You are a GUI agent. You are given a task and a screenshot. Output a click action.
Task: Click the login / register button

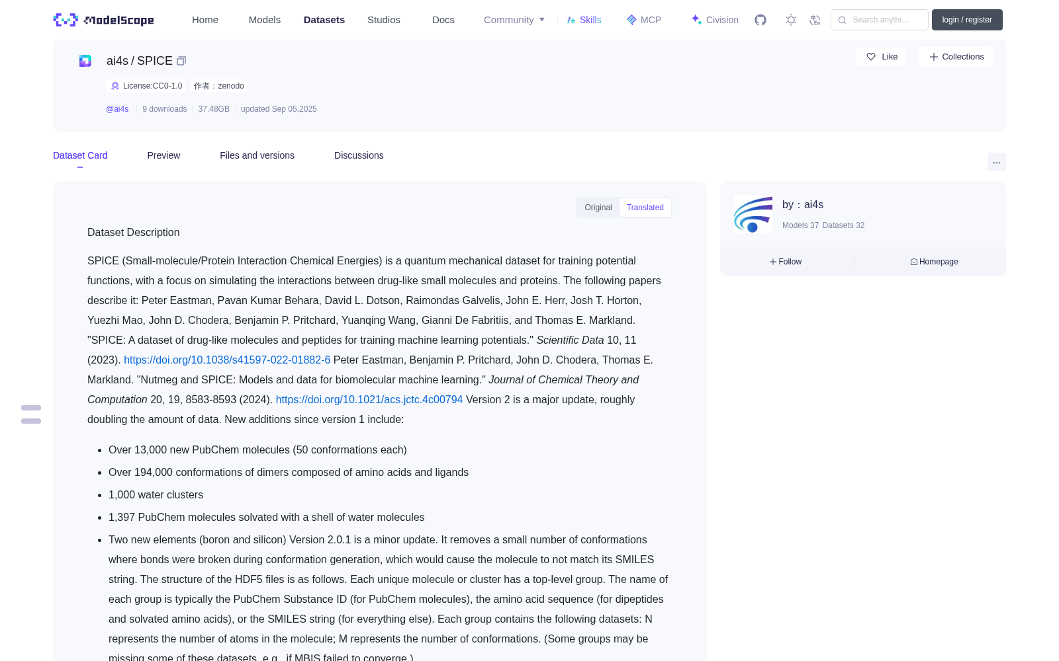[x=967, y=20]
